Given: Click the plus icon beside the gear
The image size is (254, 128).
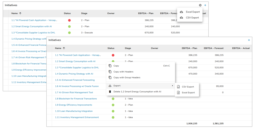Looking at the screenshot, I should tap(205, 5).
